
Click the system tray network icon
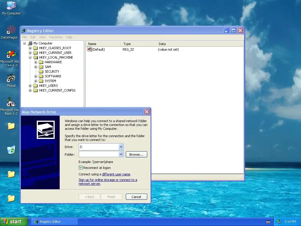[279, 222]
